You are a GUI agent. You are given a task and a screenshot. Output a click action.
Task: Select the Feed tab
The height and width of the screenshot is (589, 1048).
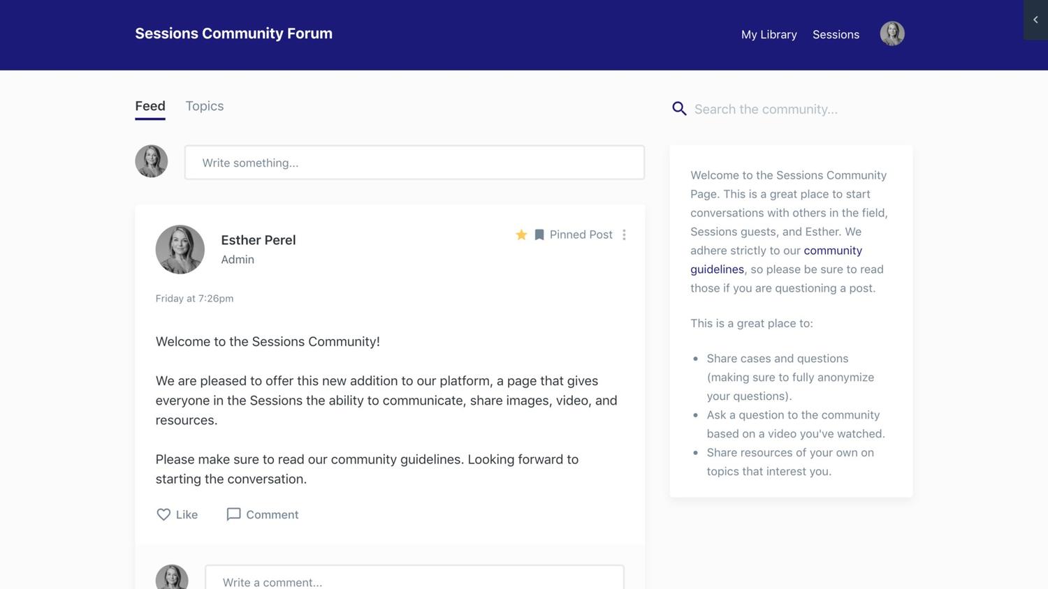coord(150,106)
